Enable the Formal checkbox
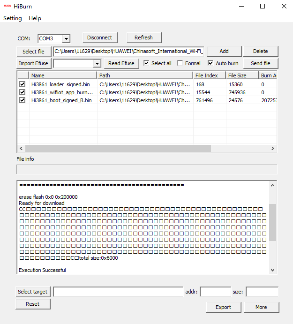 180,63
